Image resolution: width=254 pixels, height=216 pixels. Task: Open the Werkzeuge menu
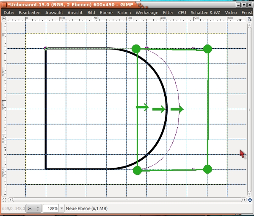tap(147, 13)
